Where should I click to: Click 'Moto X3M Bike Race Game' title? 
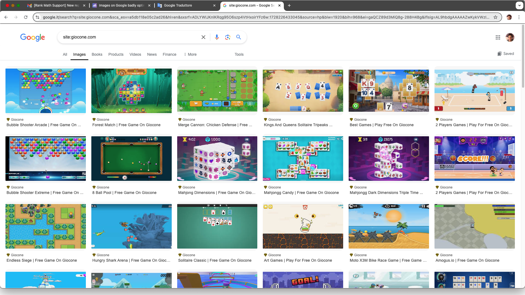tap(388, 260)
